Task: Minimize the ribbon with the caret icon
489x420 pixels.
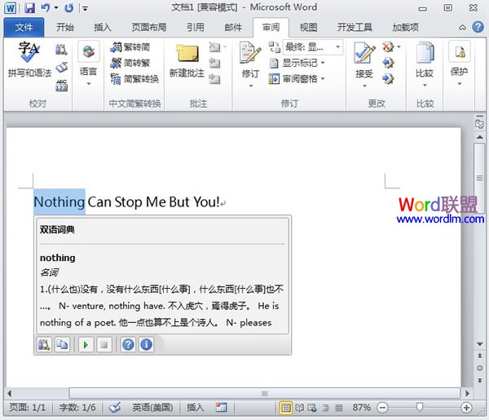Action: click(x=462, y=28)
